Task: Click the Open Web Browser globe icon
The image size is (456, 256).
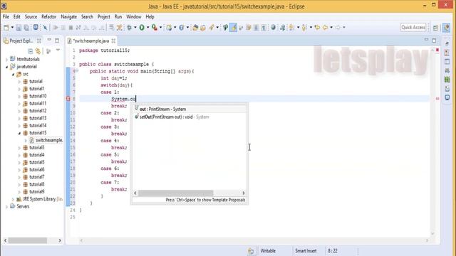Action: (x=273, y=27)
